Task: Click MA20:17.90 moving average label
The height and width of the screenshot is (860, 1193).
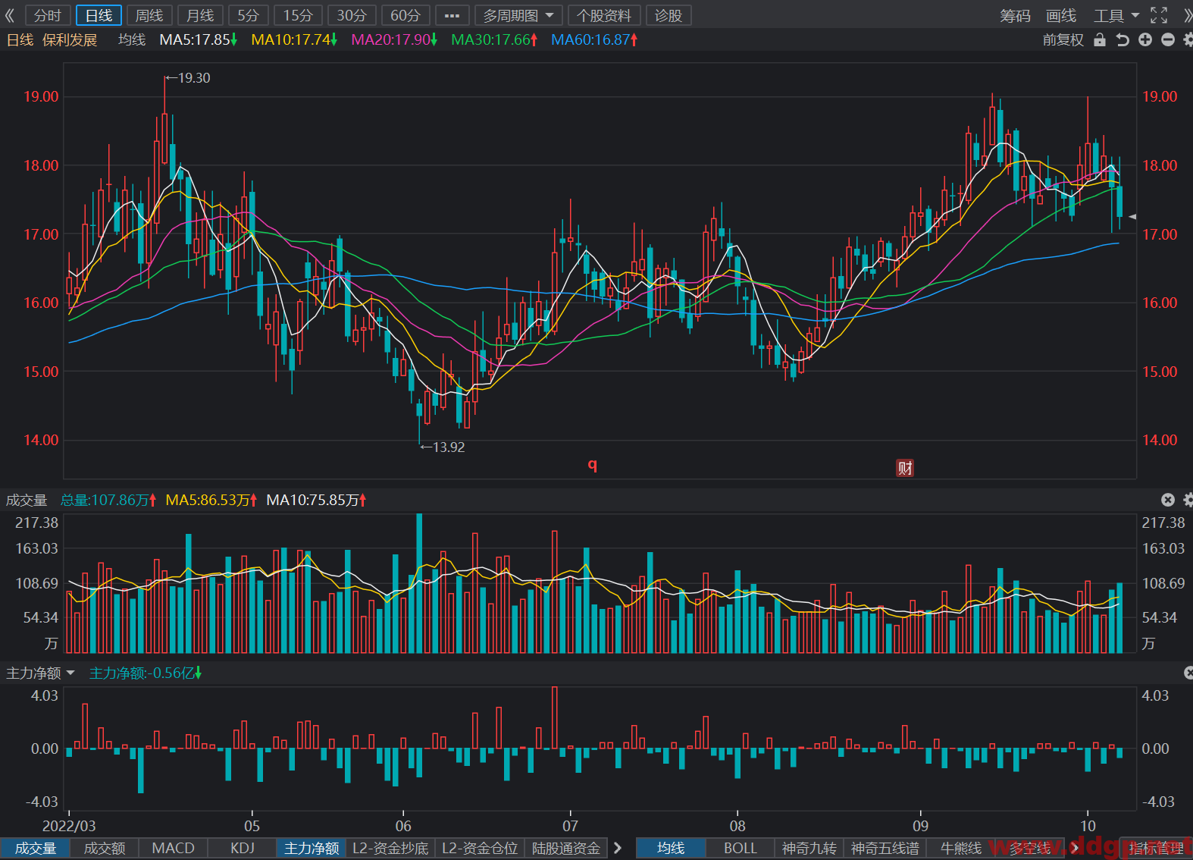Action: coord(394,39)
